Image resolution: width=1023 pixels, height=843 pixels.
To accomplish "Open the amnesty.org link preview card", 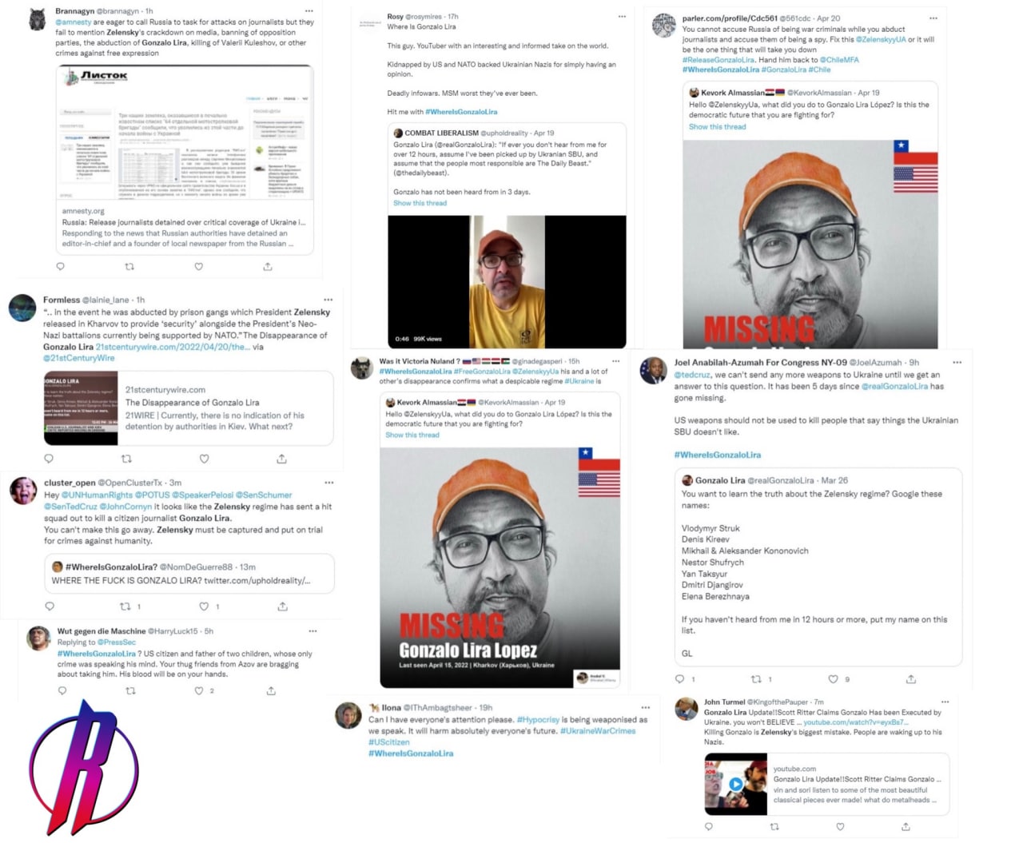I will (x=185, y=160).
